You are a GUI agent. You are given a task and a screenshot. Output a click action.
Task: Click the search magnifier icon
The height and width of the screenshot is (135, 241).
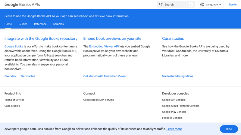click(161, 4)
